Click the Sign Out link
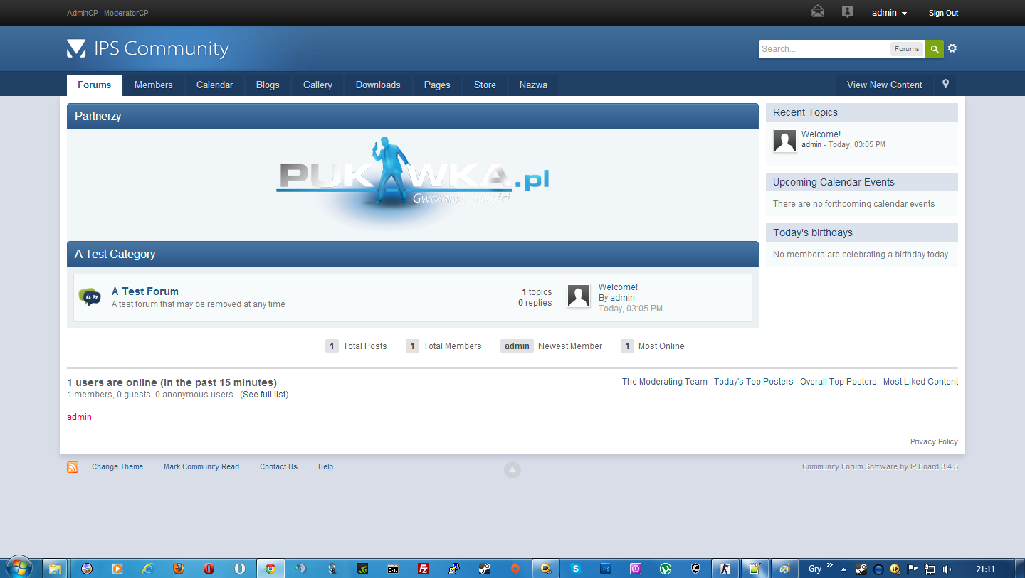Image resolution: width=1025 pixels, height=578 pixels. [x=943, y=13]
